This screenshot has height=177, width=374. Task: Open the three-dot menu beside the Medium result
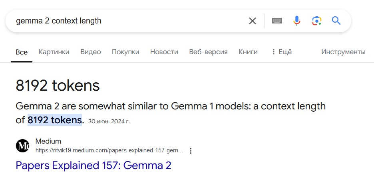[190, 151]
